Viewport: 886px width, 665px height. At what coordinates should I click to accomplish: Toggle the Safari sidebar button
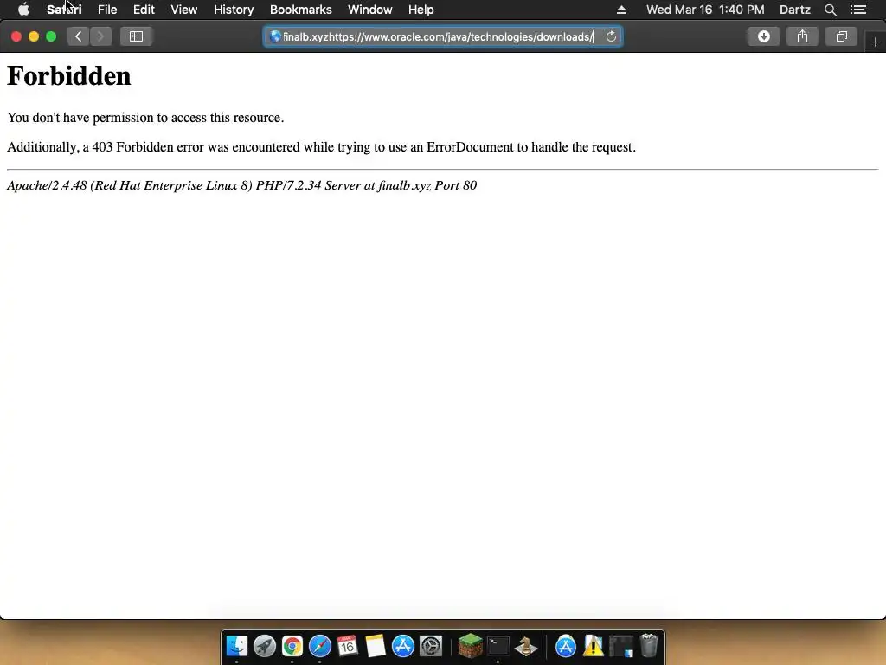tap(136, 36)
